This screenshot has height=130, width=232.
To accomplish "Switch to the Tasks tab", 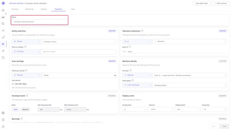I will tap(73, 9).
